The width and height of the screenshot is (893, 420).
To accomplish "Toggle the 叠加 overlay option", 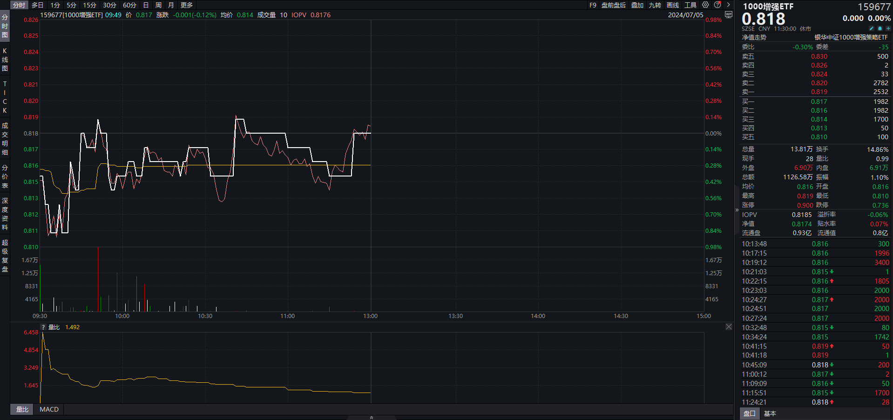I will coord(637,5).
